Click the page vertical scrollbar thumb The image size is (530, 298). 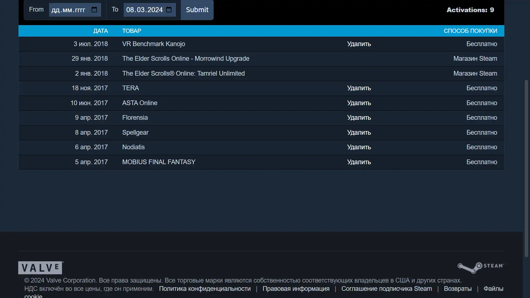click(x=526, y=168)
